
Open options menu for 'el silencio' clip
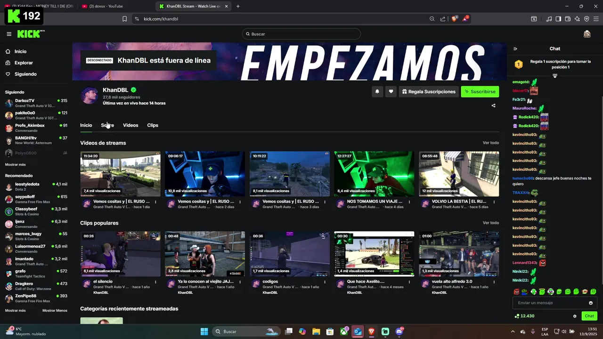click(x=155, y=282)
